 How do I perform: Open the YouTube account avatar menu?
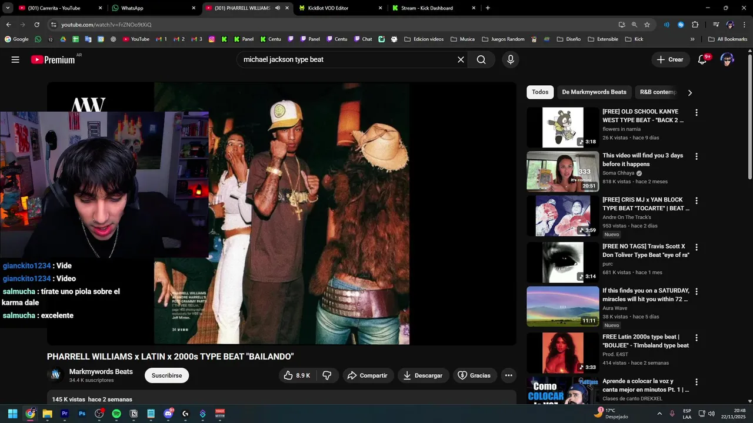[727, 59]
